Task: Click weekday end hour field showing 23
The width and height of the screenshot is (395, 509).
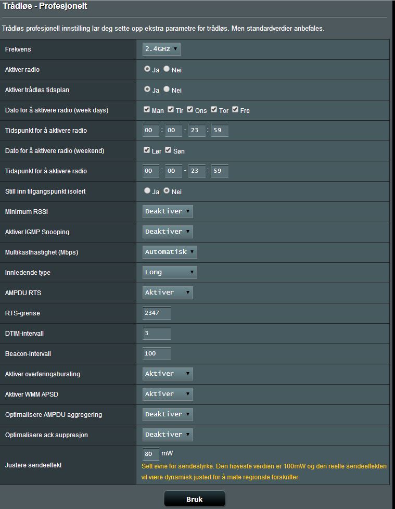Action: click(x=197, y=130)
